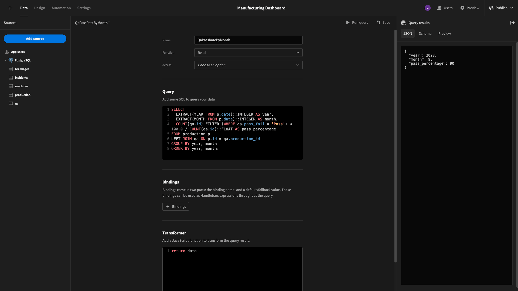Click the Sources heading
The image size is (518, 291).
pyautogui.click(x=10, y=23)
